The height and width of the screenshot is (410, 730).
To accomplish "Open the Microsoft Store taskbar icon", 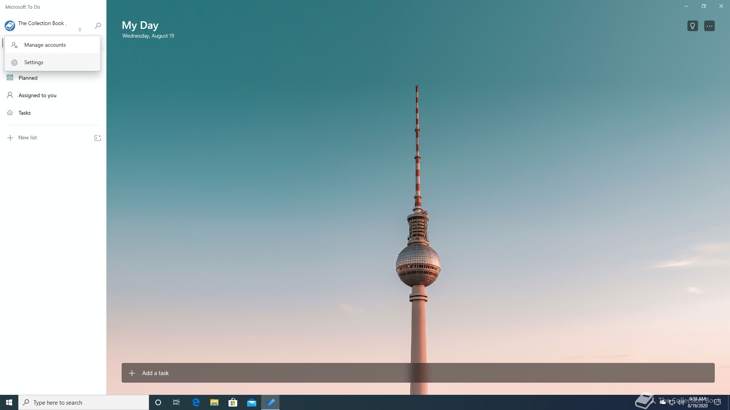I will coord(233,402).
